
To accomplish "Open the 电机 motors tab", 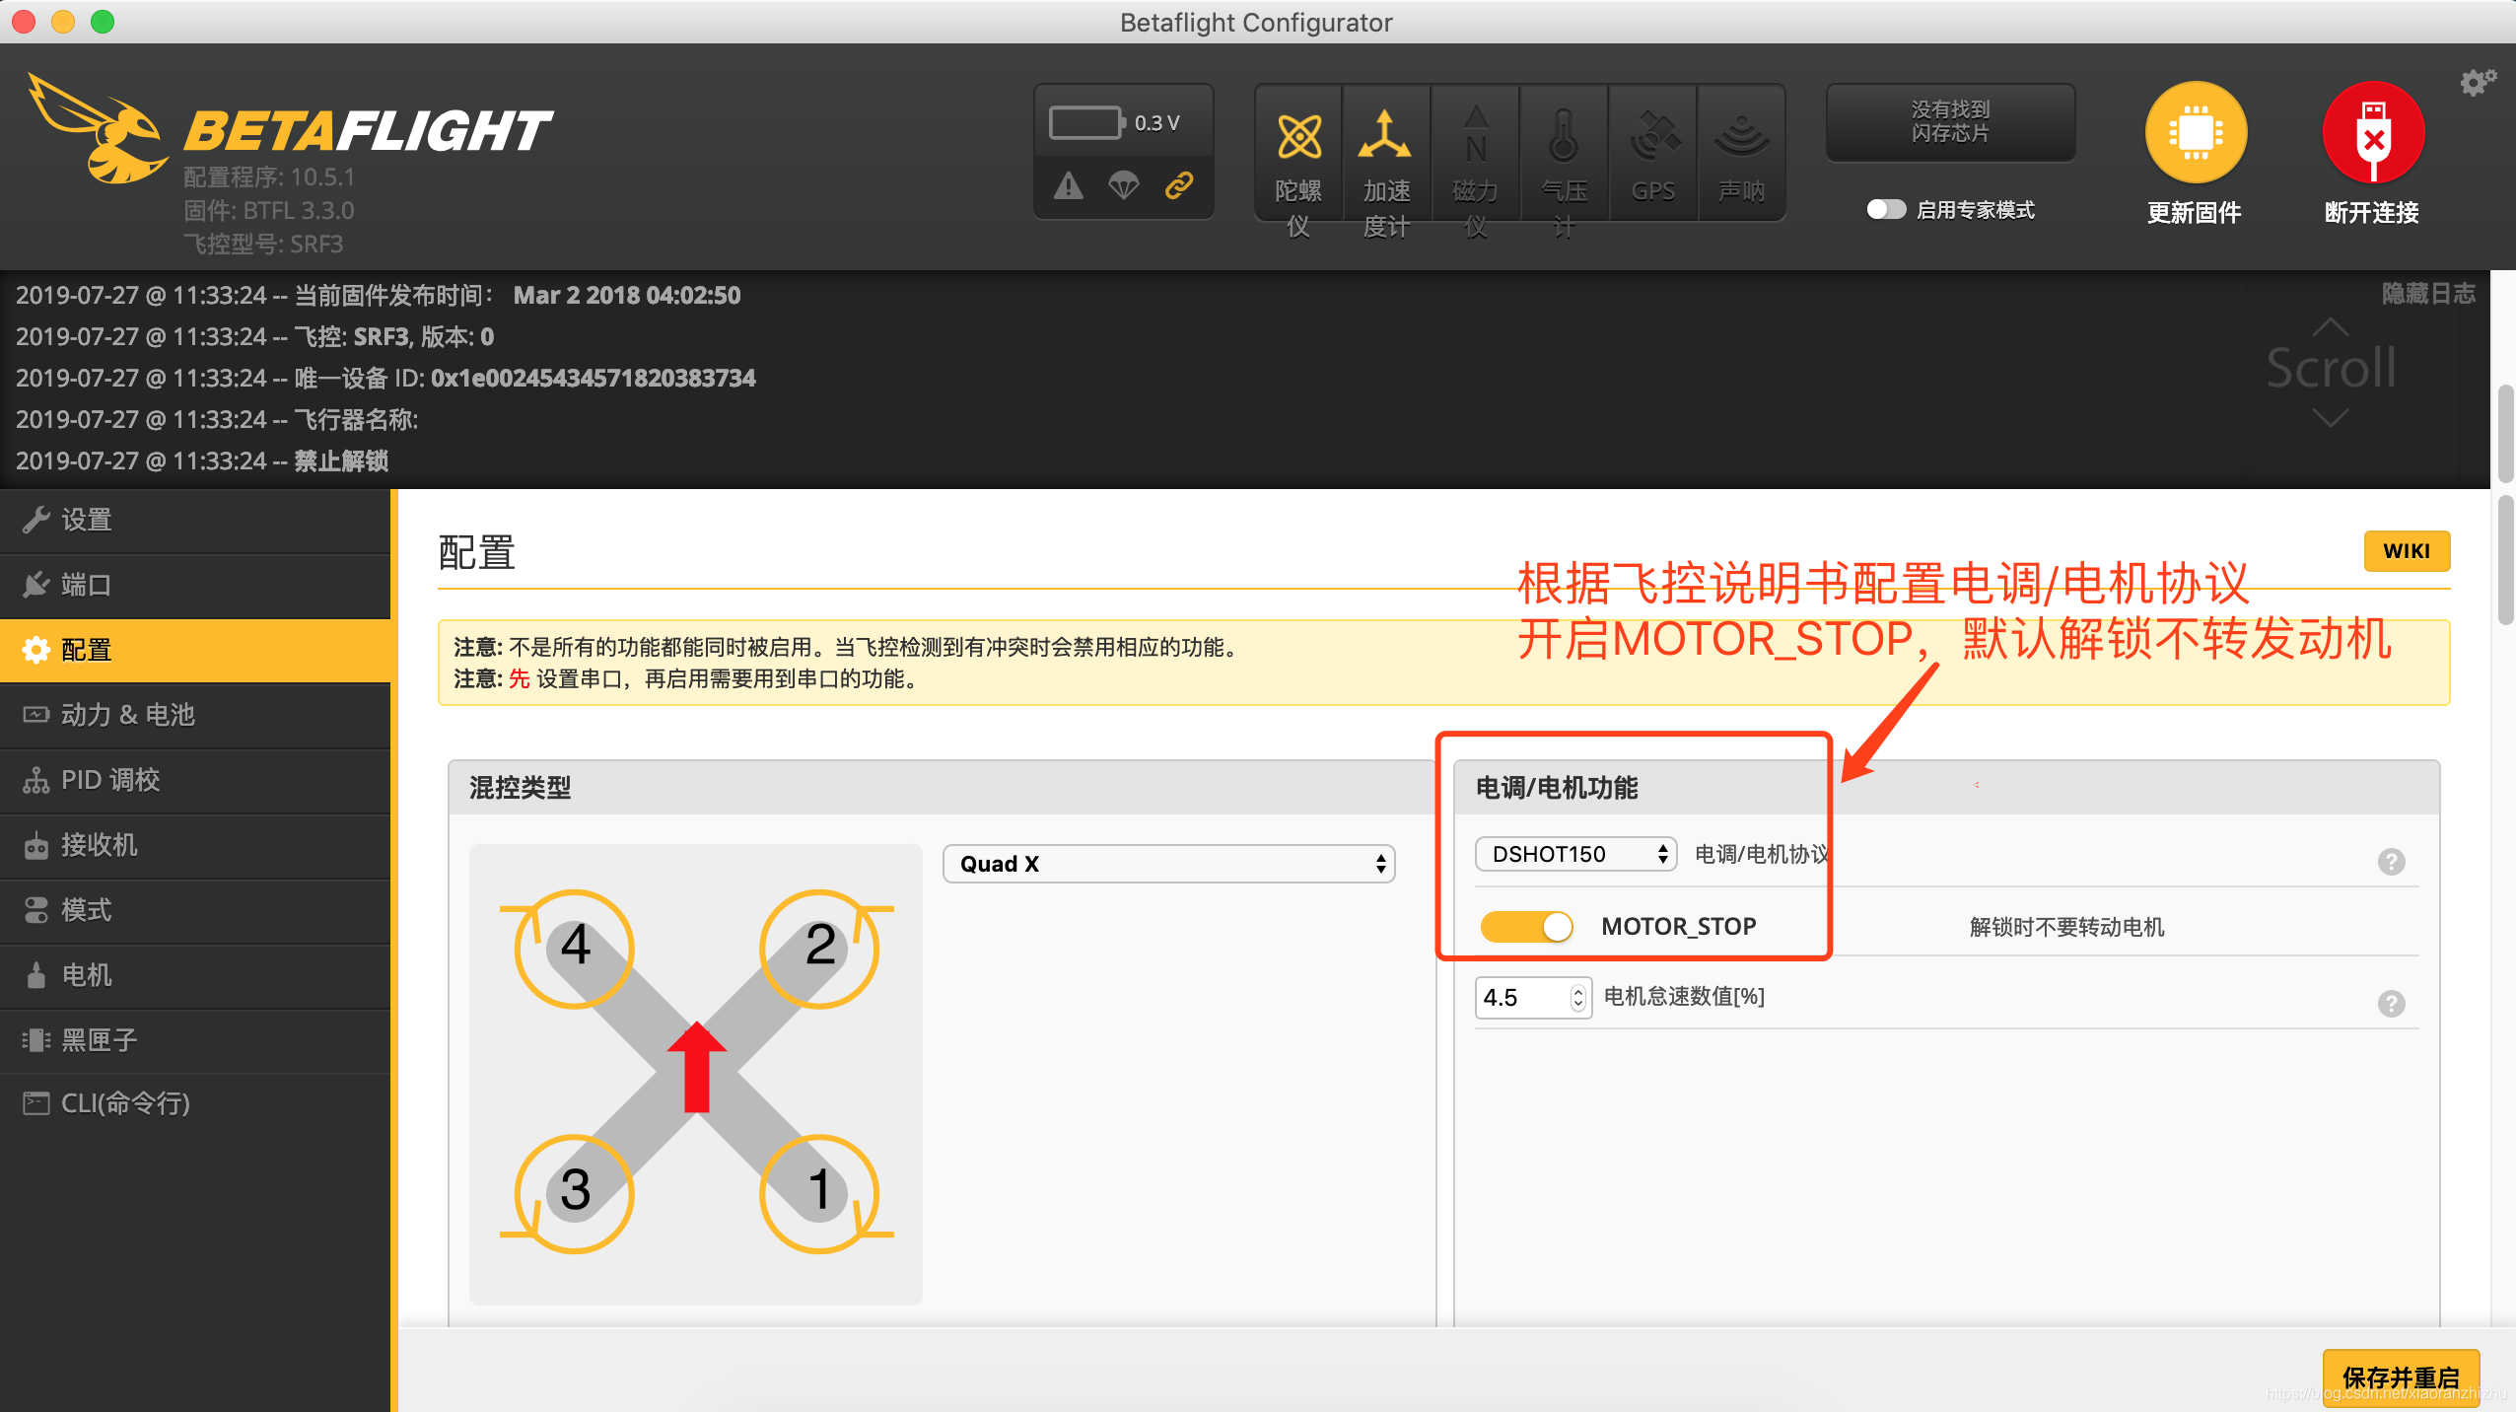I will tap(195, 976).
